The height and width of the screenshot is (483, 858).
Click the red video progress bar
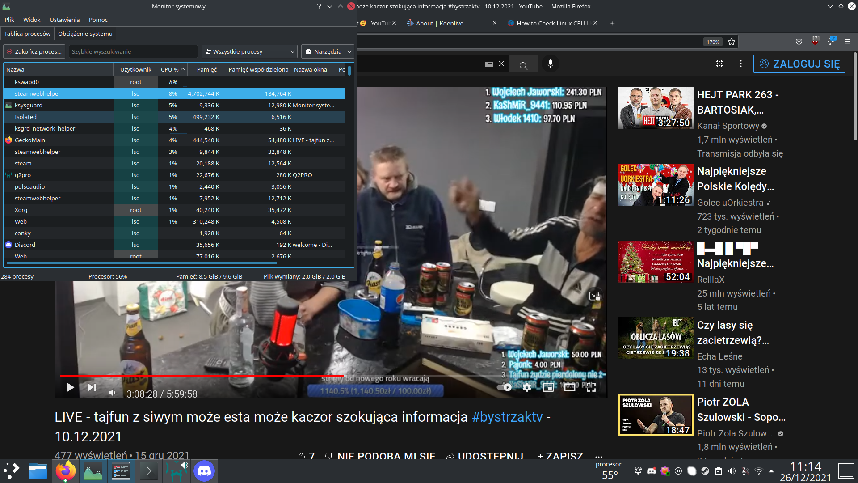201,376
